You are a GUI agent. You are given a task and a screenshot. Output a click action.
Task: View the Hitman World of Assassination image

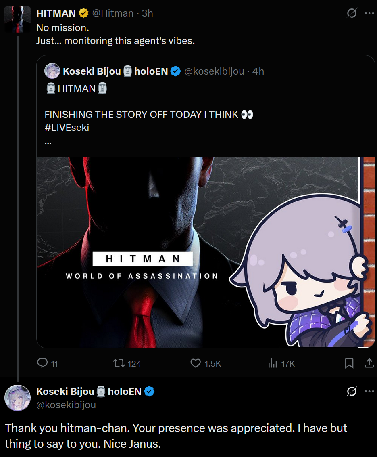pyautogui.click(x=206, y=252)
